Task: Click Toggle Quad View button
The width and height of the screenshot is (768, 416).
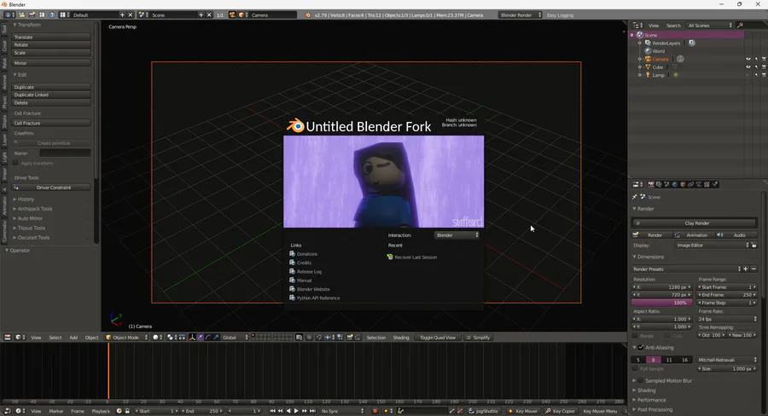Action: (x=438, y=338)
